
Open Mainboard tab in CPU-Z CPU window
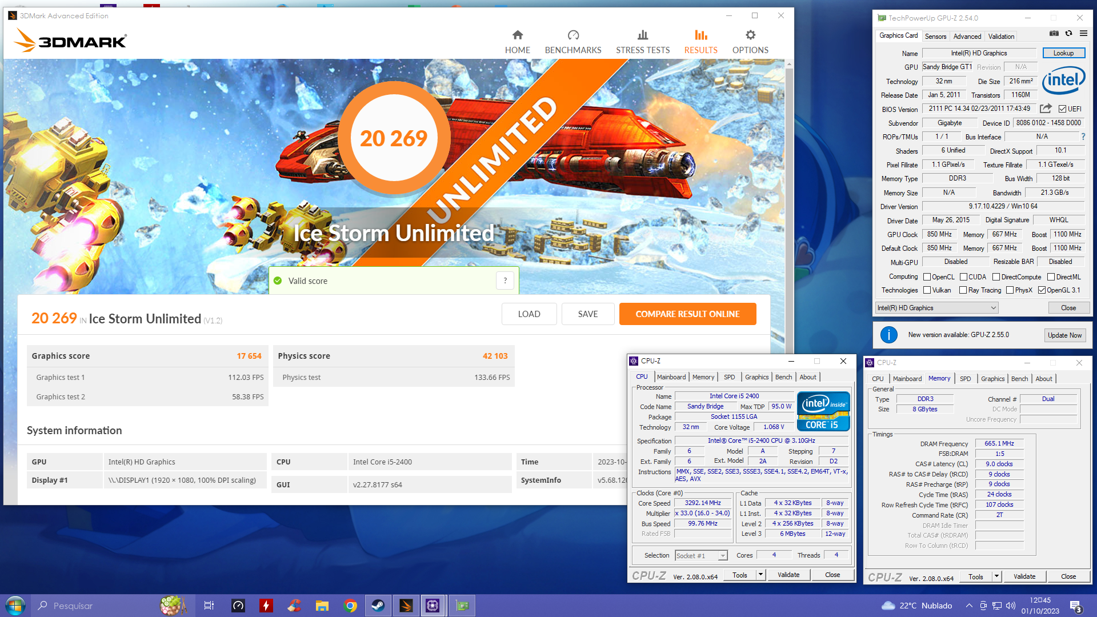coord(671,377)
